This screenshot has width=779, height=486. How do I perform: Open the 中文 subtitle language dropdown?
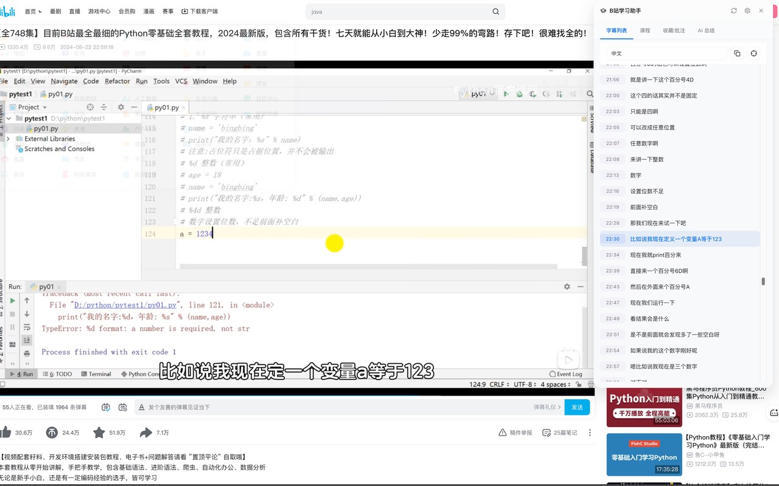[x=666, y=53]
